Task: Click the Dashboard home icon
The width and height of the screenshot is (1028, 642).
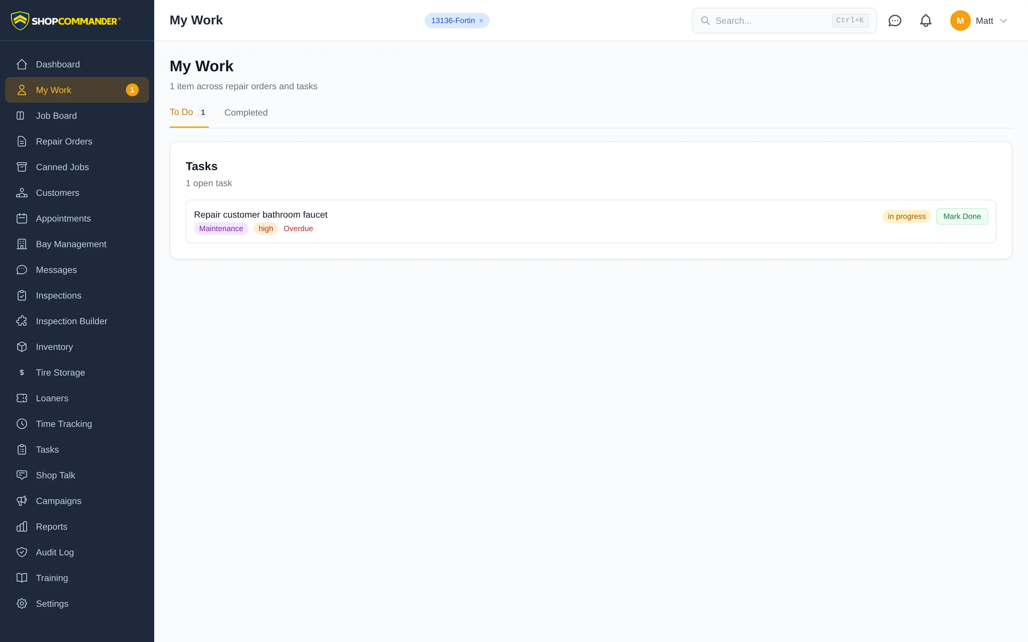Action: click(x=22, y=65)
